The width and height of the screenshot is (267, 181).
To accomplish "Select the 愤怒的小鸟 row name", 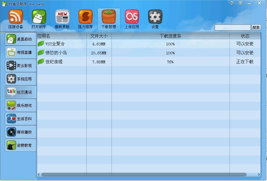I will [56, 53].
